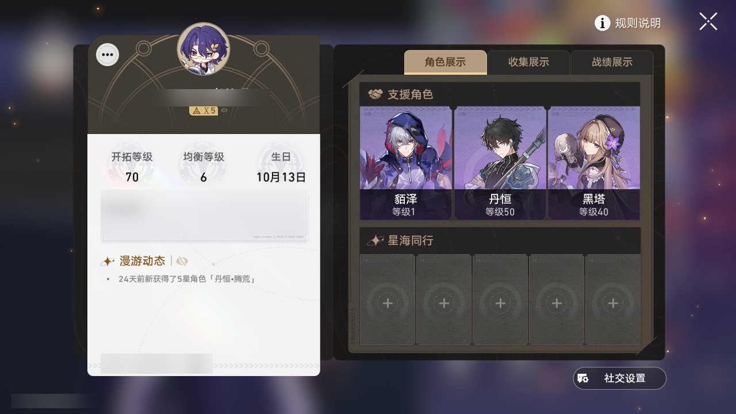Viewport: 736px width, 414px height.
Task: Click the profile avatar portrait
Action: click(203, 49)
